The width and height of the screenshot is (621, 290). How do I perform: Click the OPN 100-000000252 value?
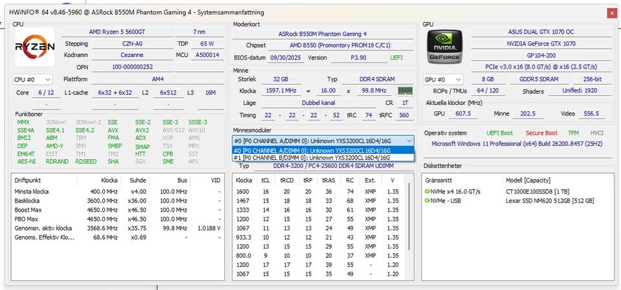tap(132, 67)
